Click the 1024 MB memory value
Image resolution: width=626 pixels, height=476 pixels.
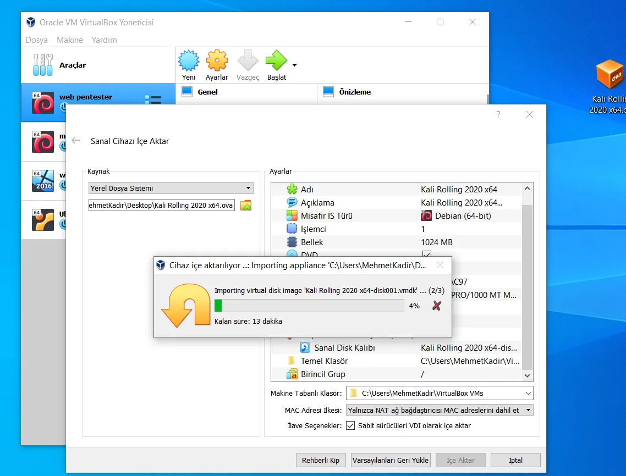pos(437,242)
